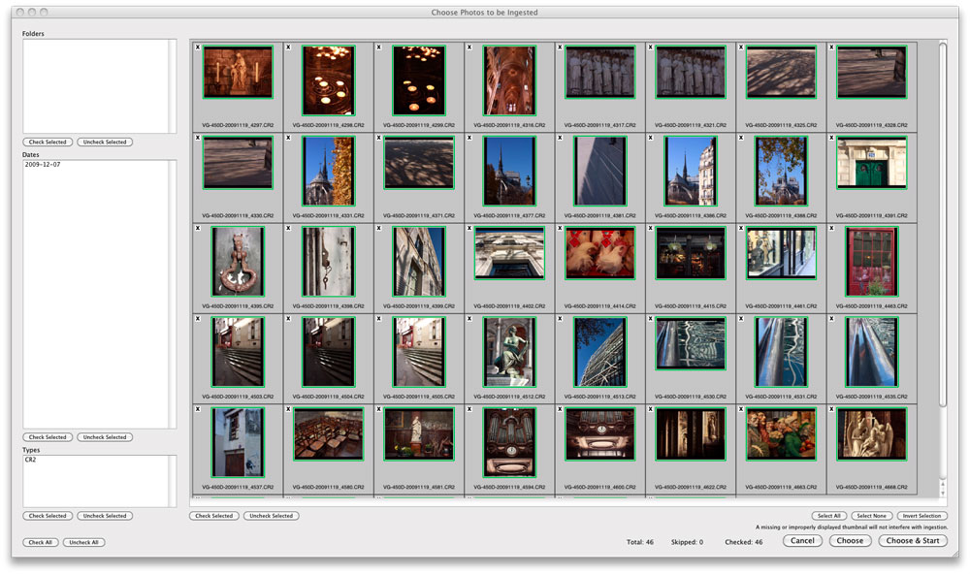Select the organ thumbnail VG-450D-20091119_4600.CR2

point(600,434)
